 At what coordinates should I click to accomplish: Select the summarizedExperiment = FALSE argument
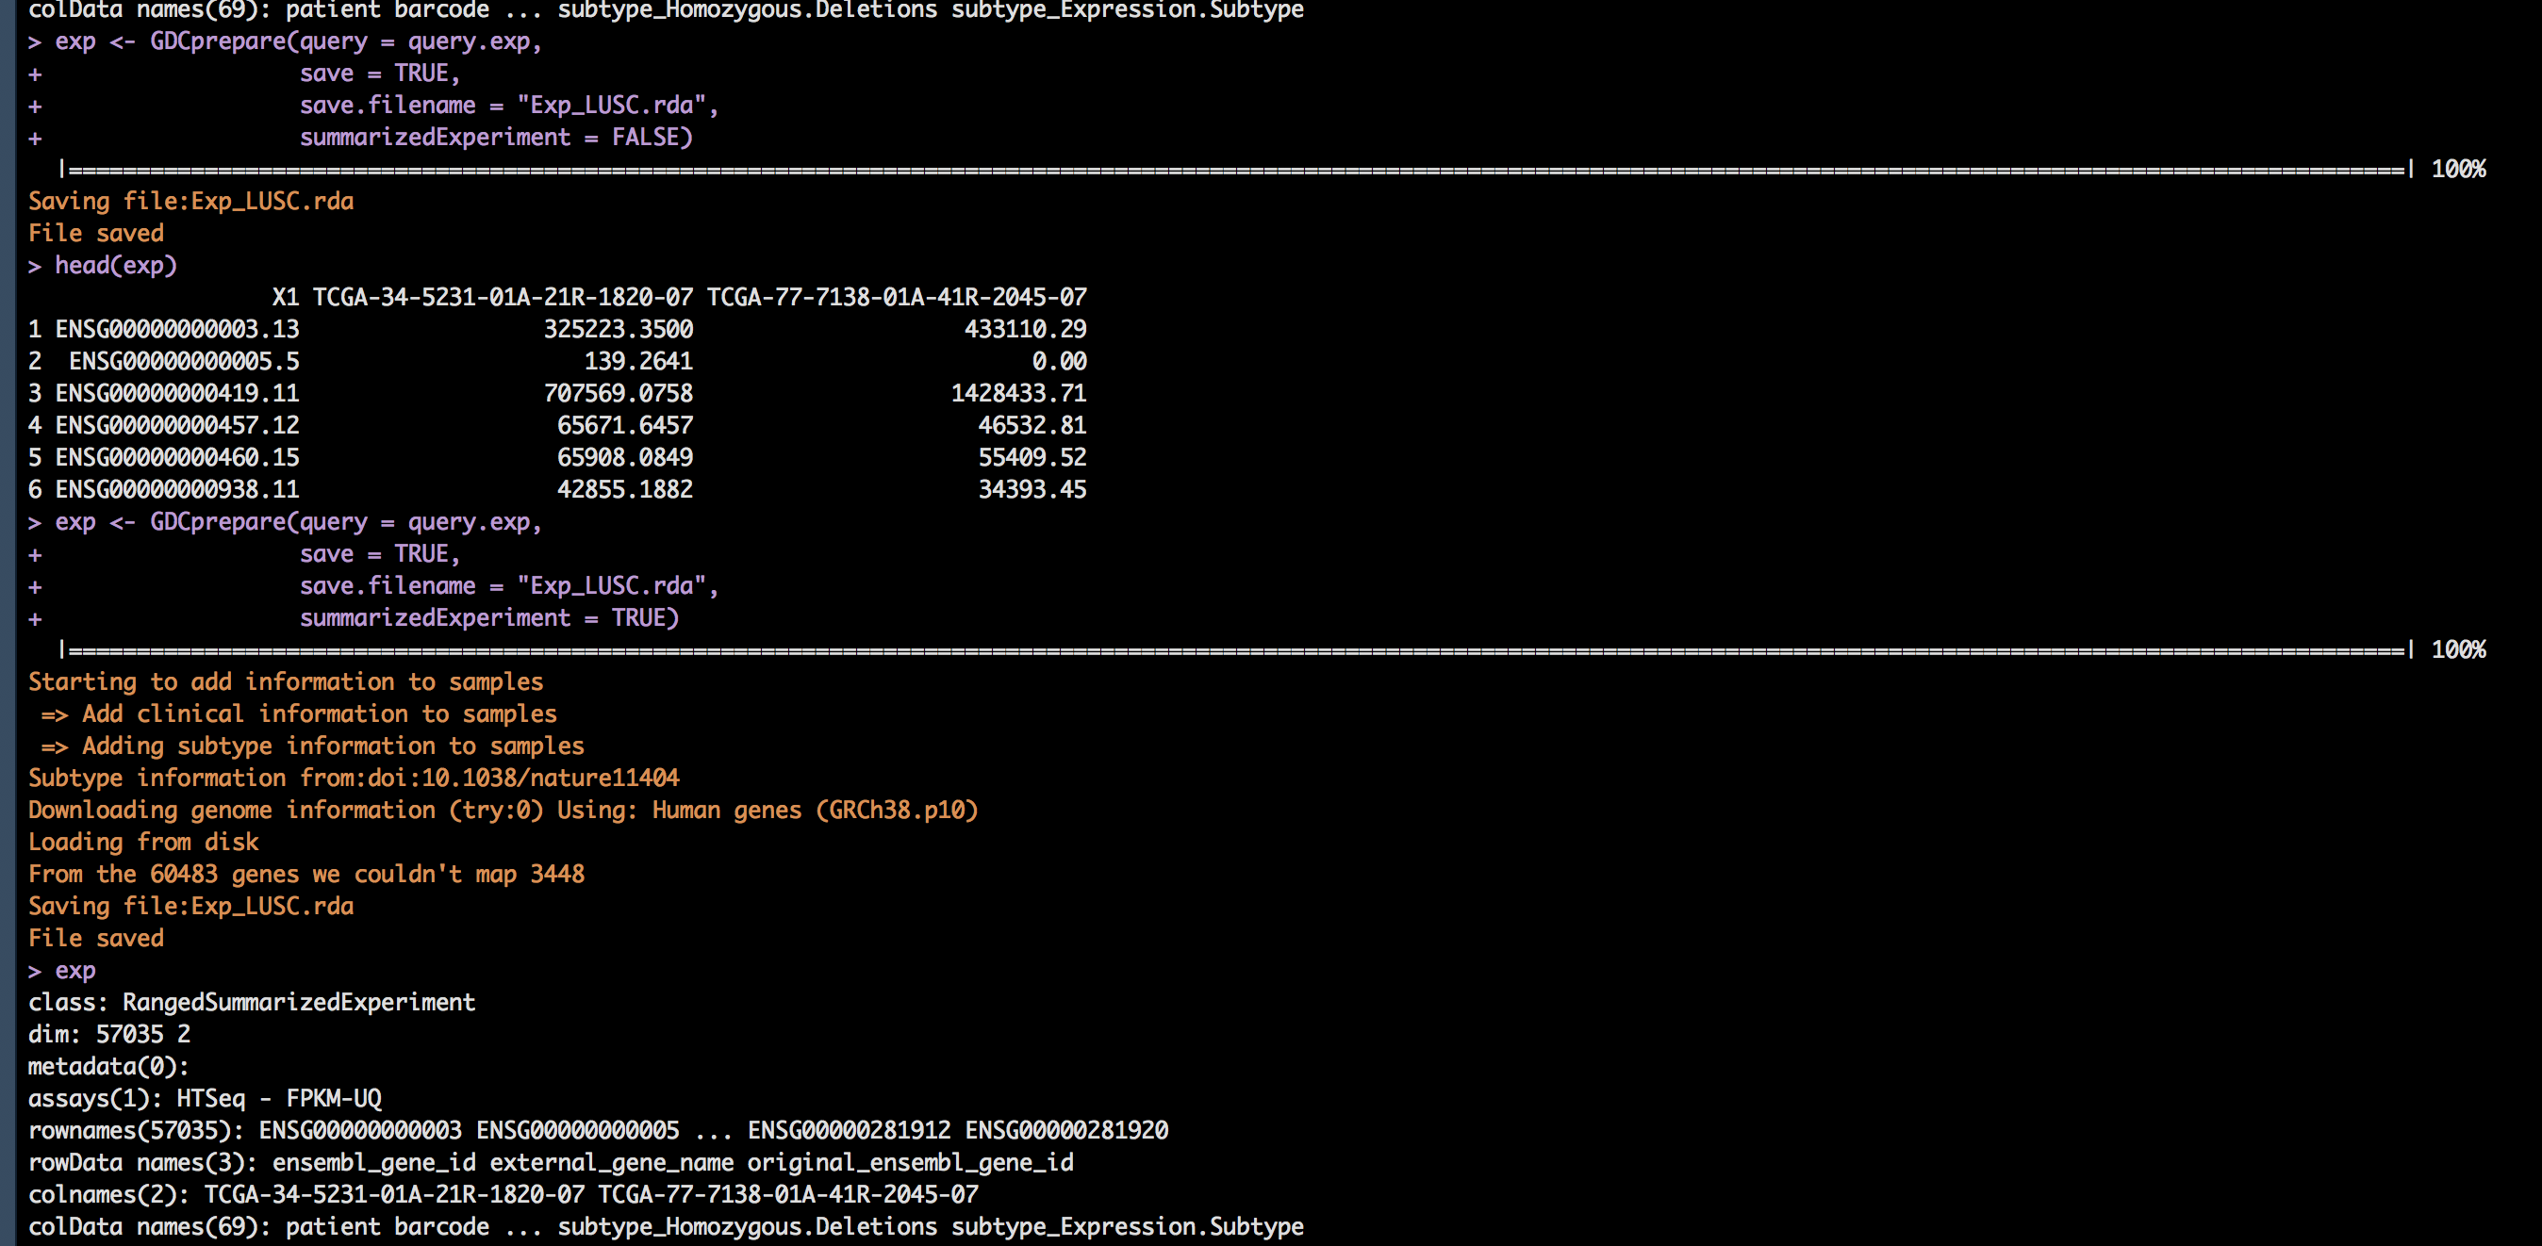495,137
